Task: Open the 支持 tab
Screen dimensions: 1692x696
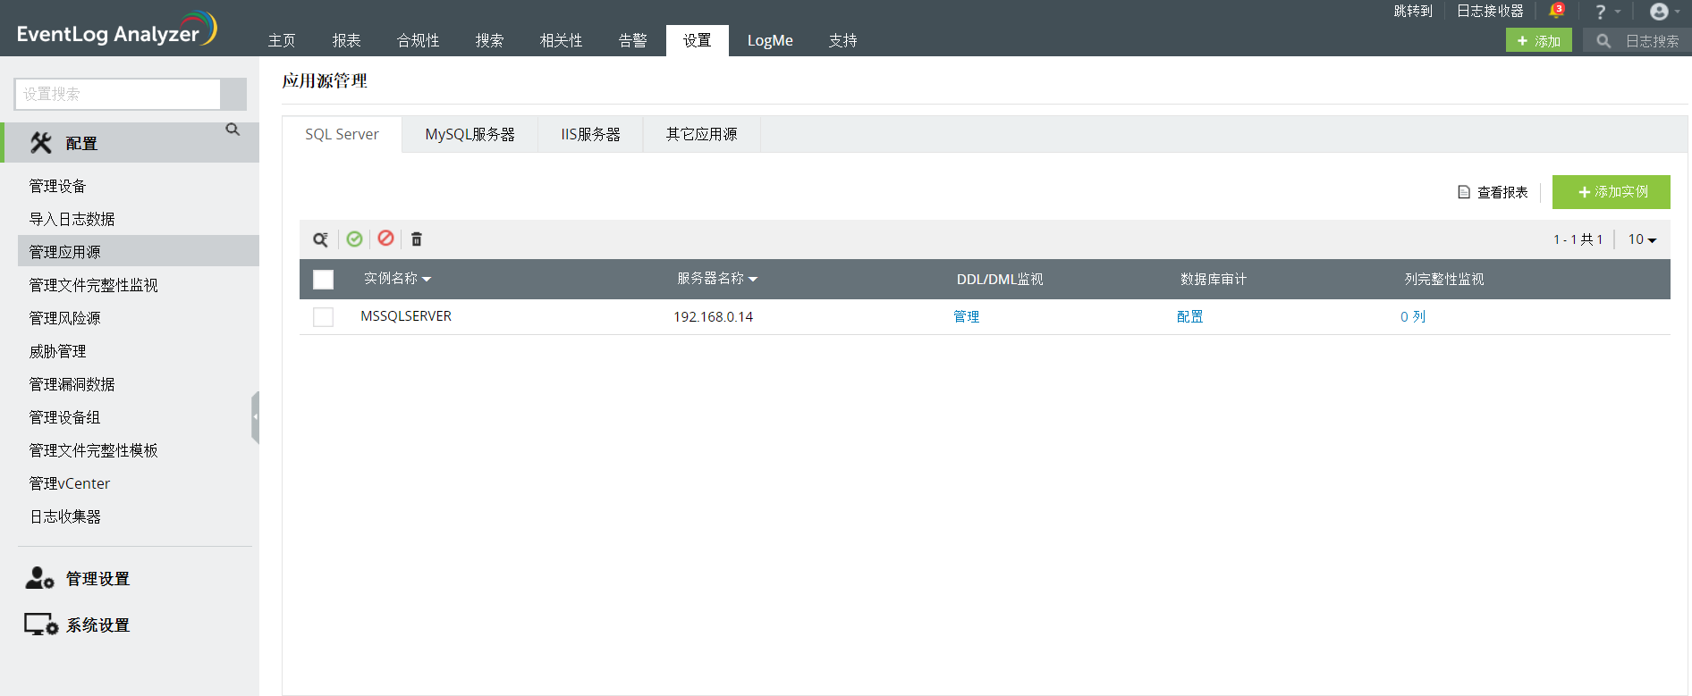Action: [x=843, y=40]
